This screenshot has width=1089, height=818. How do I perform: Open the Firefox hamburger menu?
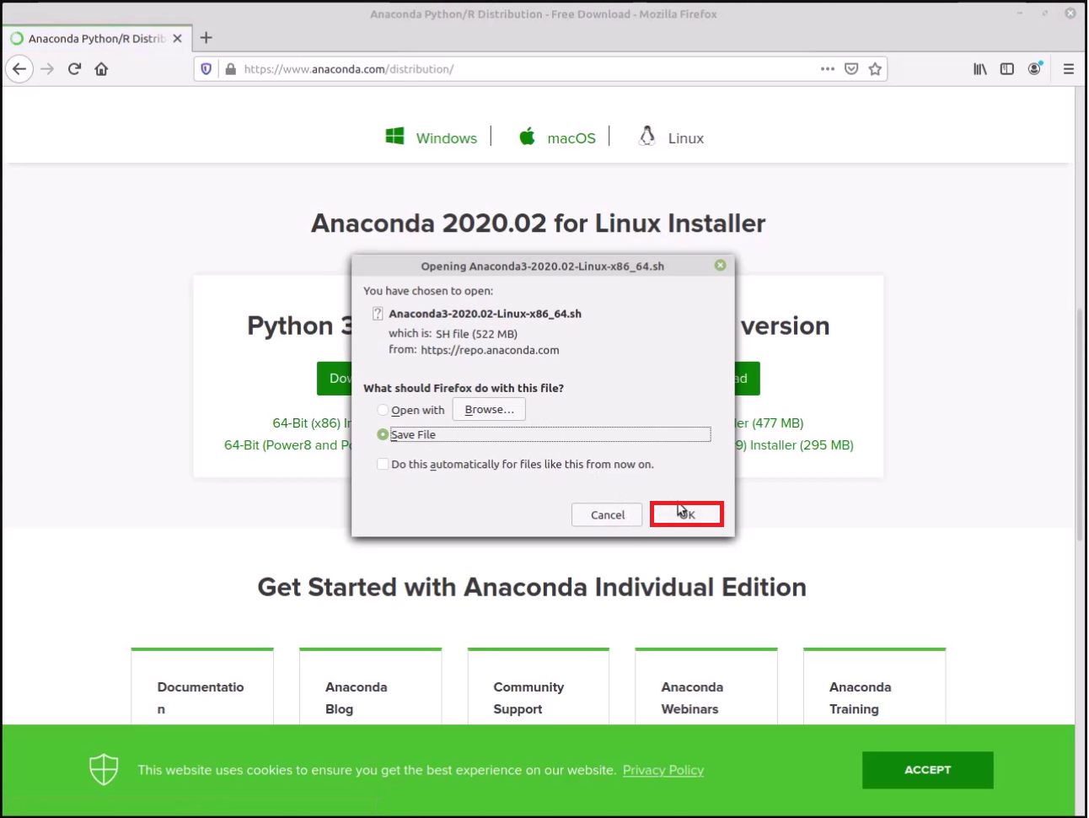(x=1068, y=69)
